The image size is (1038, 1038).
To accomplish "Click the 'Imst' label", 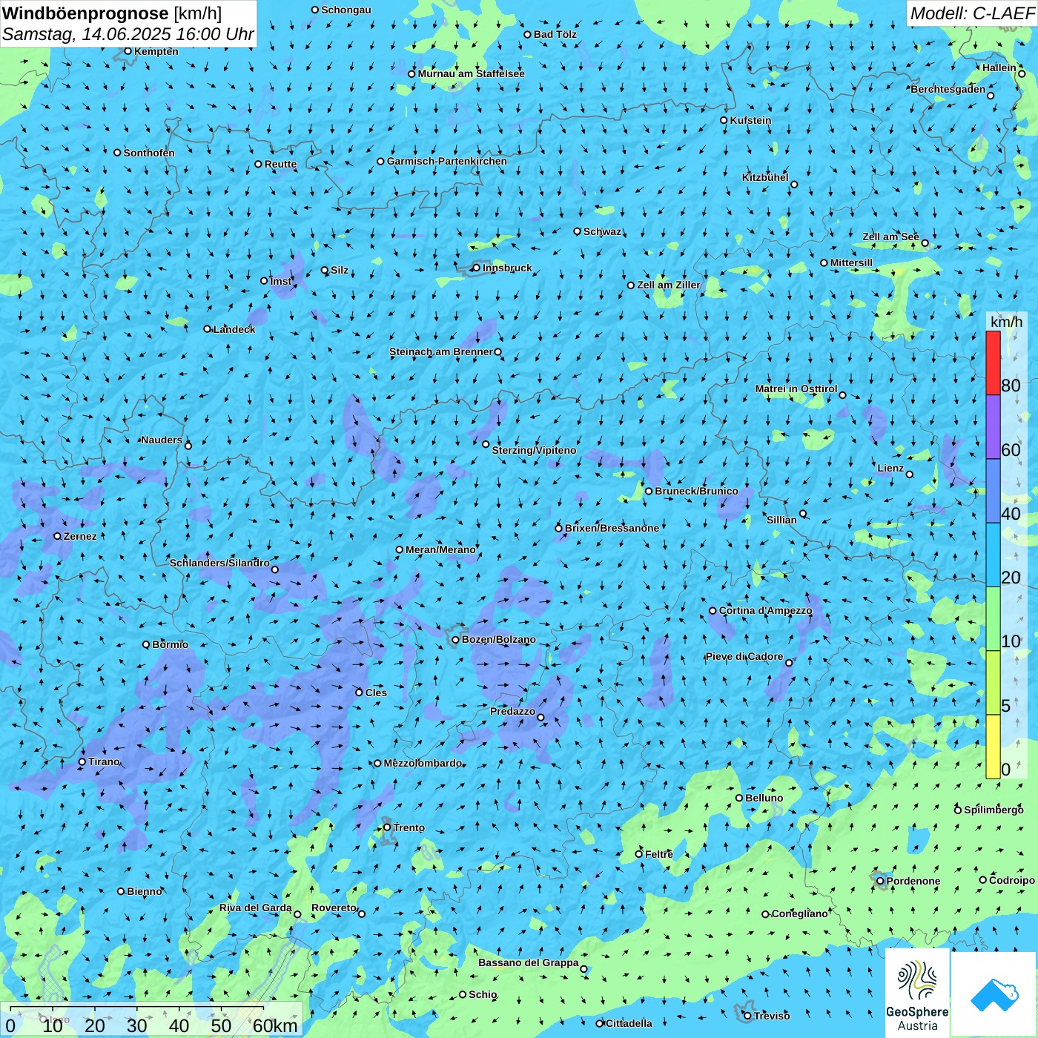I will point(281,281).
